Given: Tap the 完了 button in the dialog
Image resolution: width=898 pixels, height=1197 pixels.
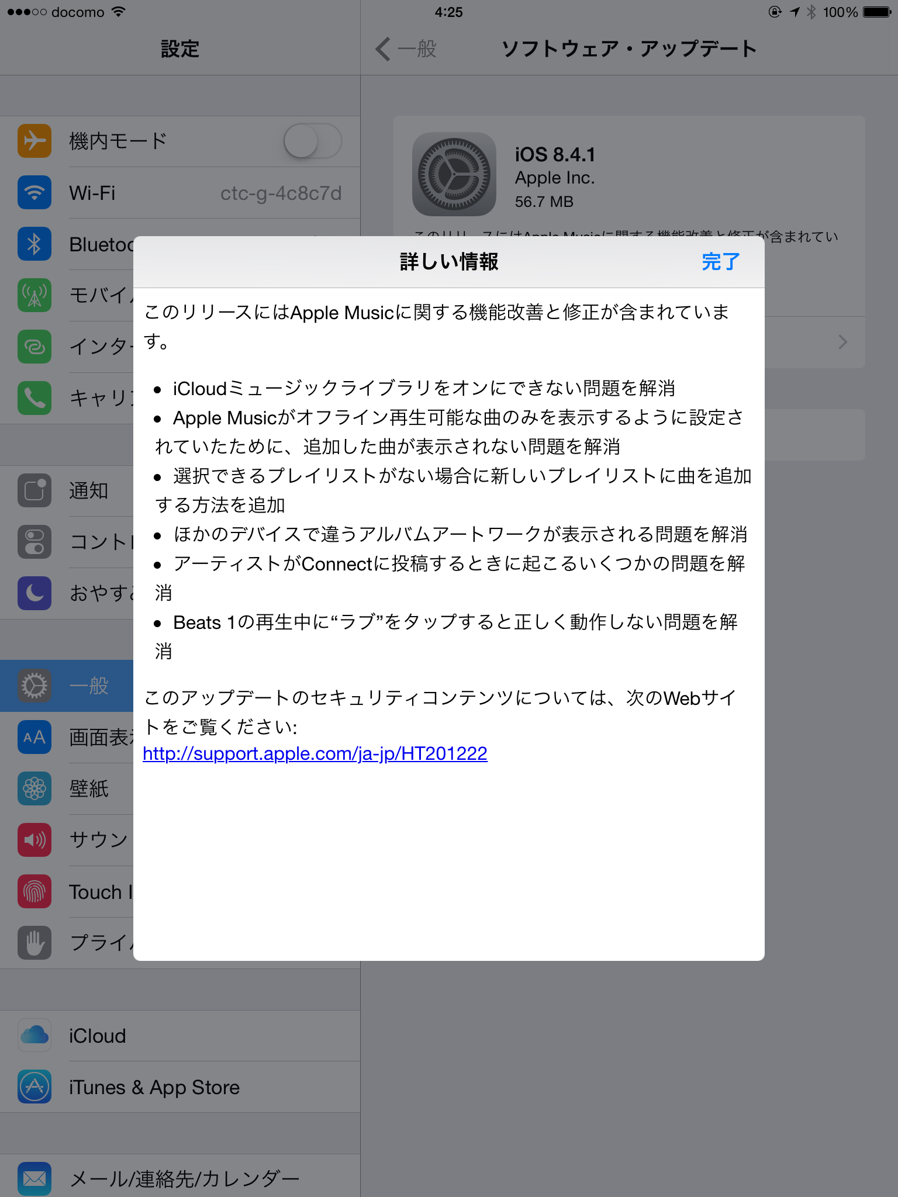Looking at the screenshot, I should [x=720, y=262].
